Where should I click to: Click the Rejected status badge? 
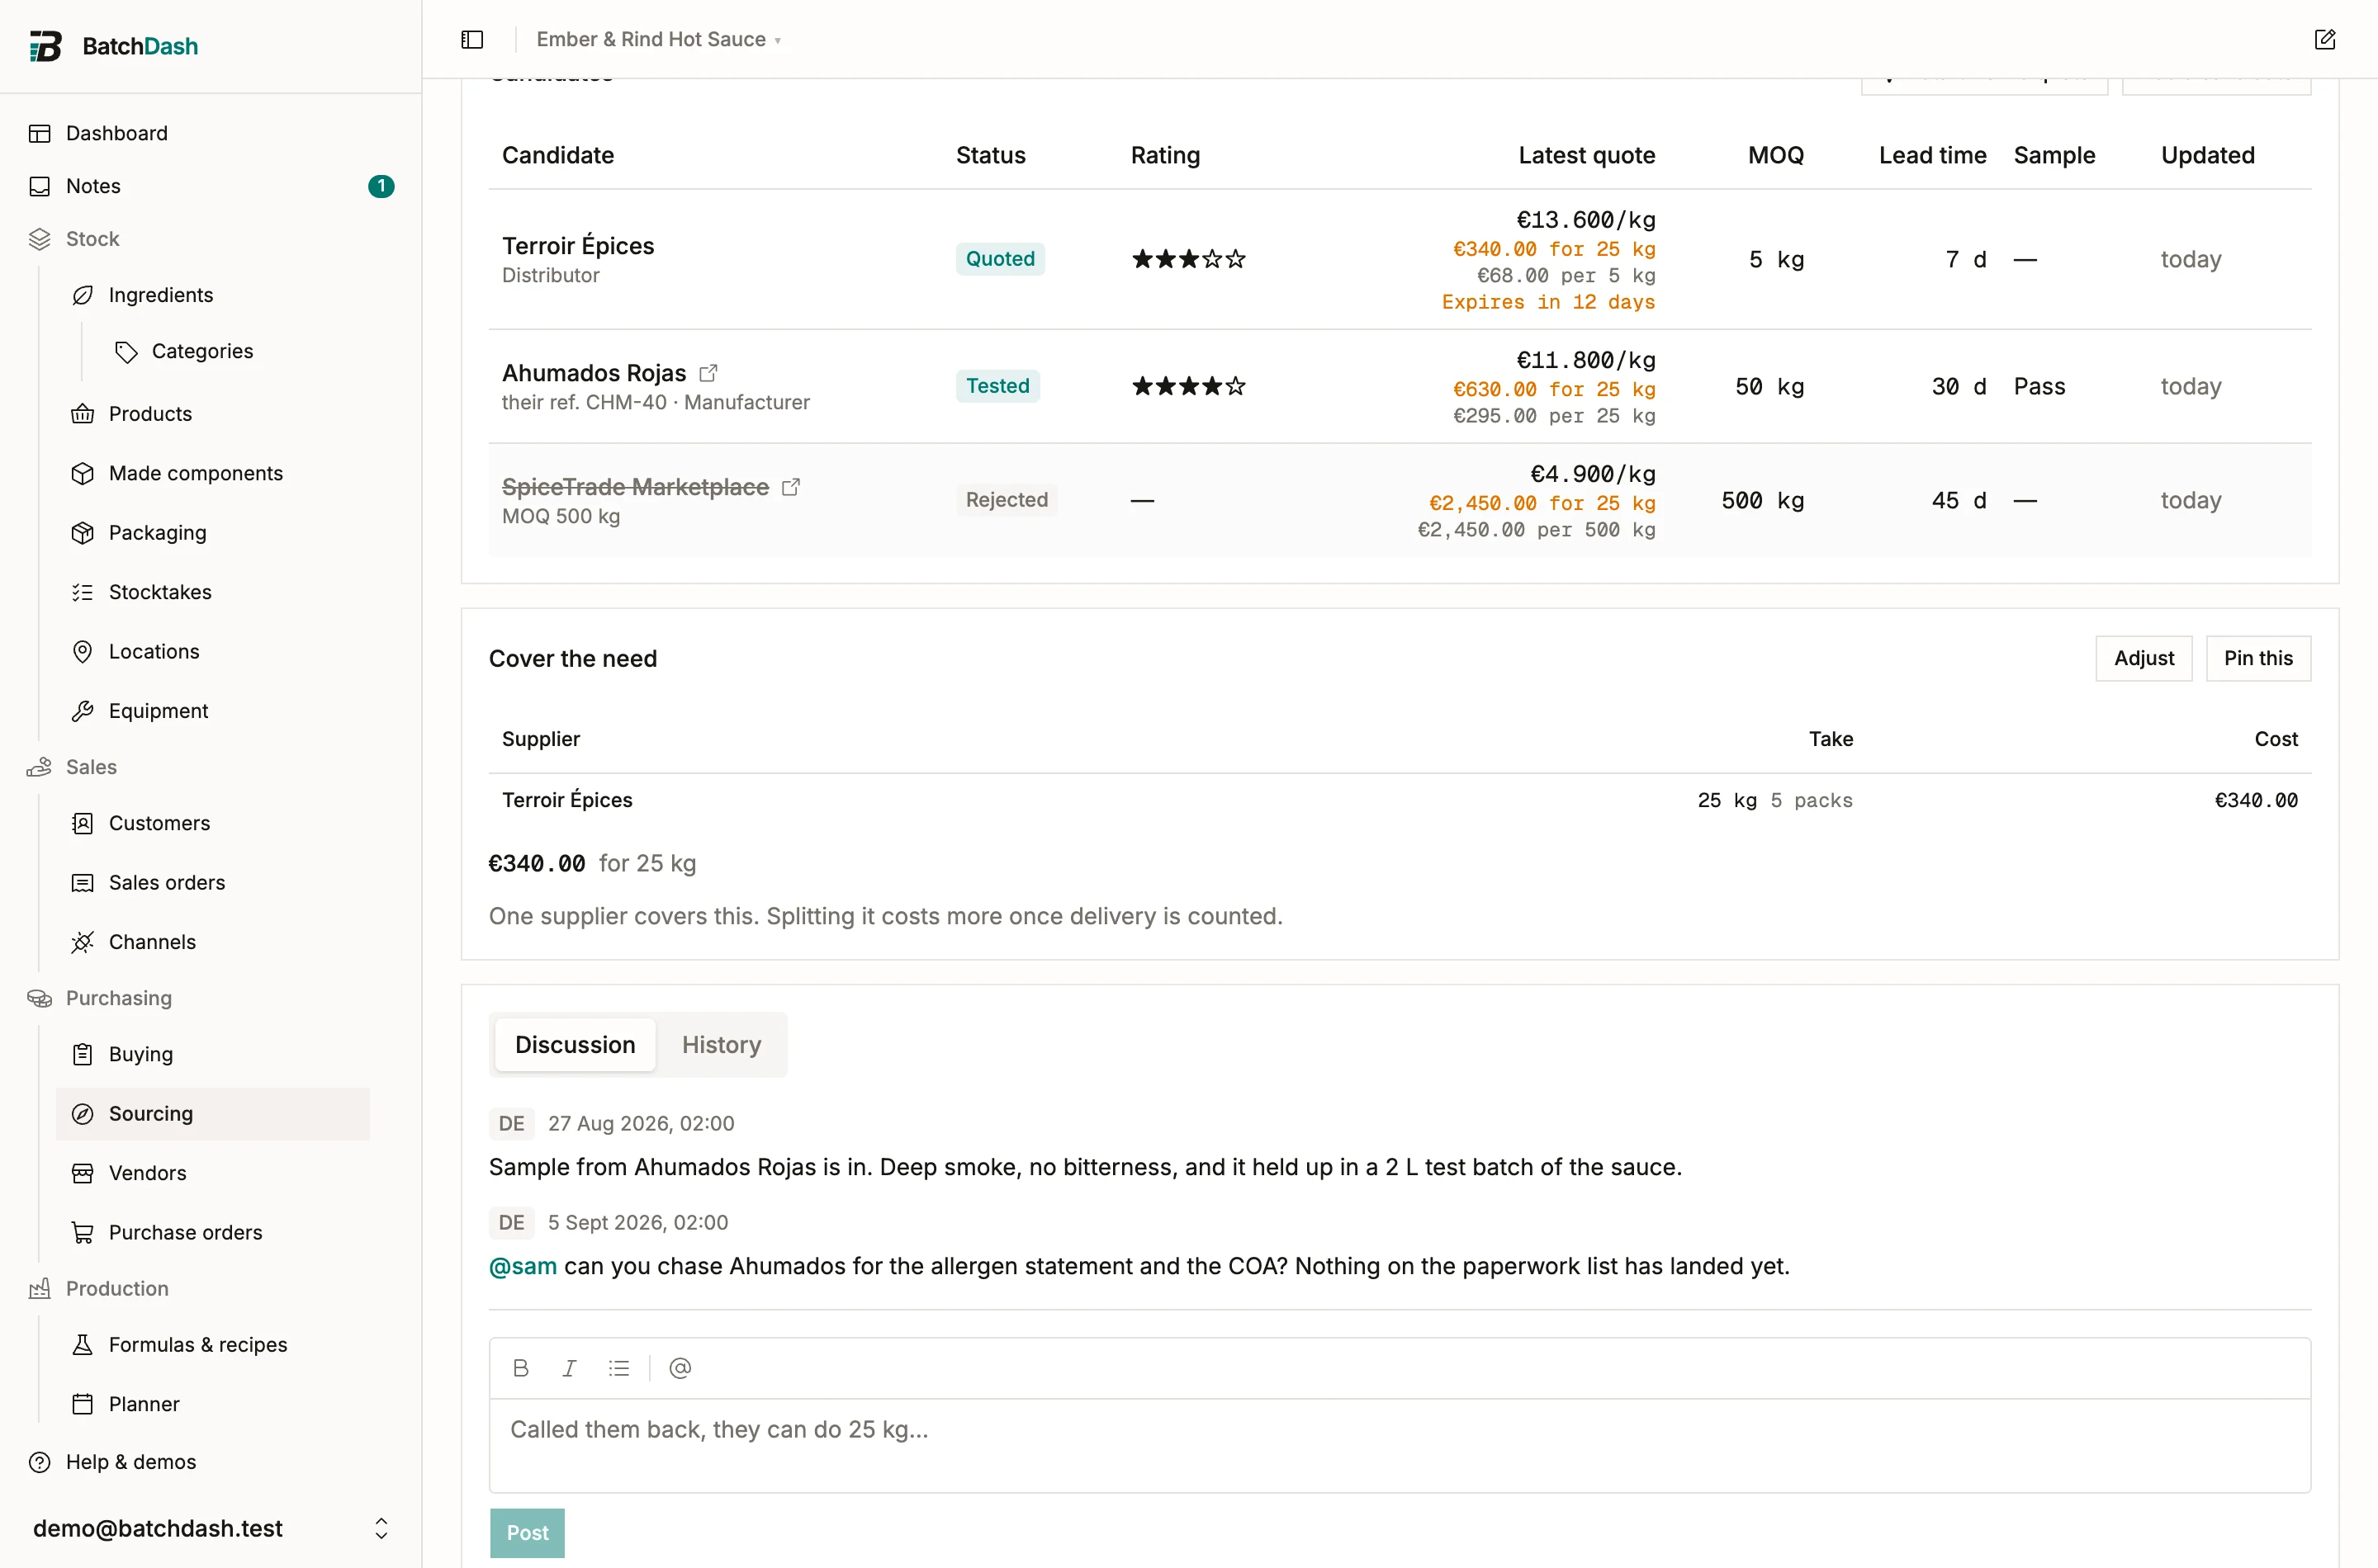1007,500
